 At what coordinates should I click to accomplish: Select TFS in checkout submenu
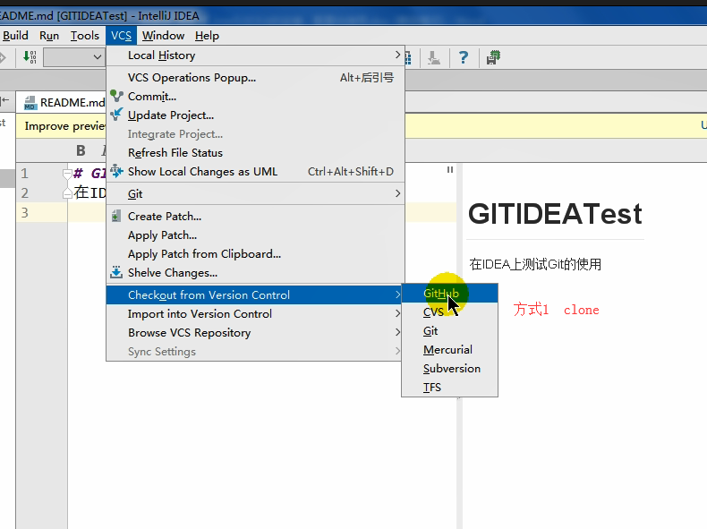coord(449,388)
